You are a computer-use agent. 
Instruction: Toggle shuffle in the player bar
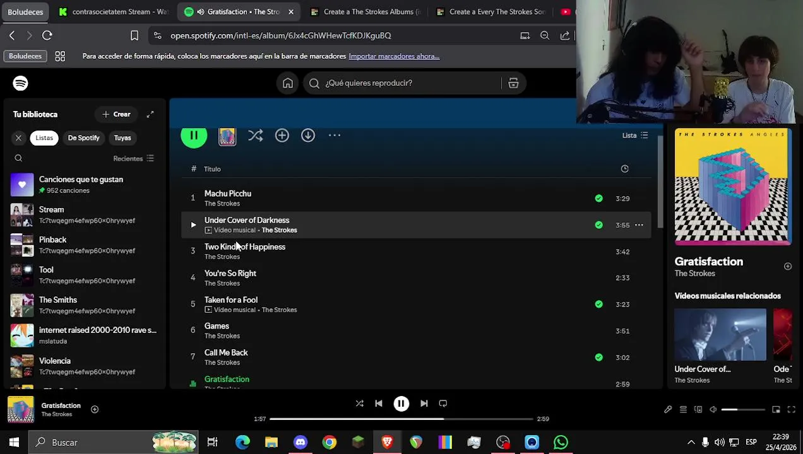point(359,404)
